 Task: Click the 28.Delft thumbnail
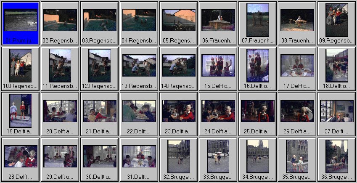point(21,156)
